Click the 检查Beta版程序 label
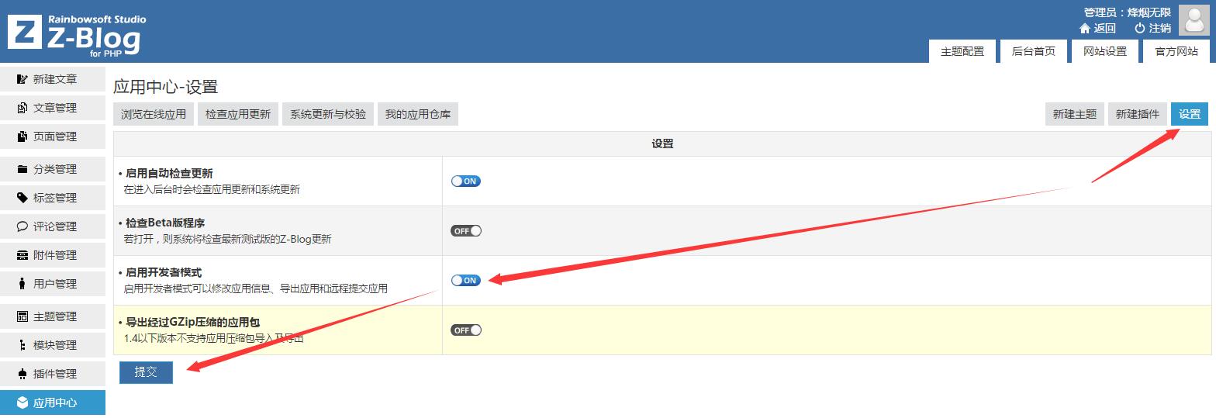1216x418 pixels. coord(165,223)
